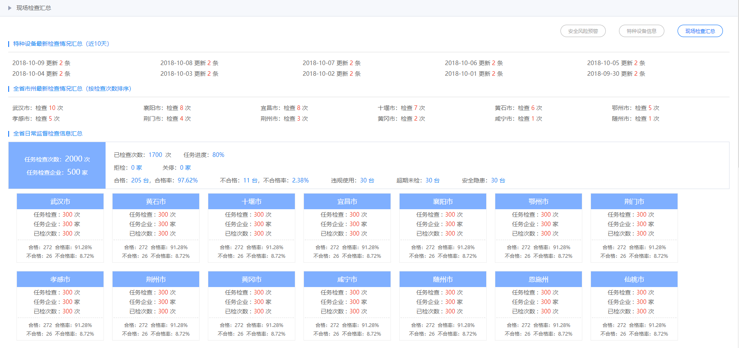
Task: Select the 鄂州市 city card header
Action: (x=539, y=201)
